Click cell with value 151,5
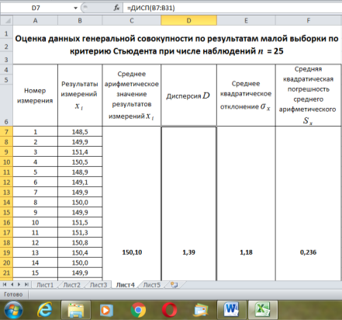Screen dimensions: 342x320 [80, 222]
